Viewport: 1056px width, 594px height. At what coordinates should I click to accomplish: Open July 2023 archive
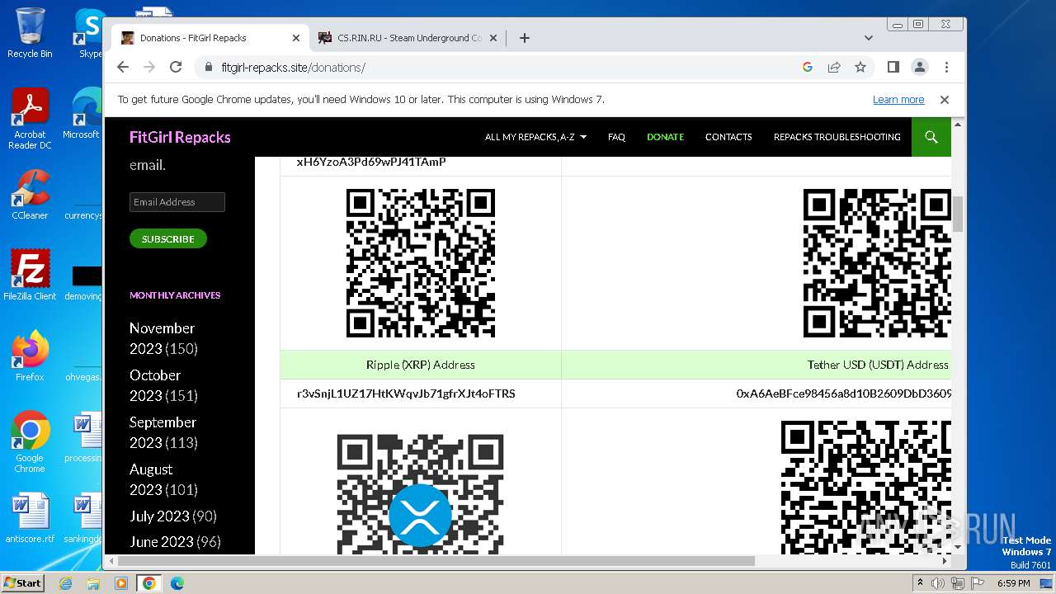(159, 516)
